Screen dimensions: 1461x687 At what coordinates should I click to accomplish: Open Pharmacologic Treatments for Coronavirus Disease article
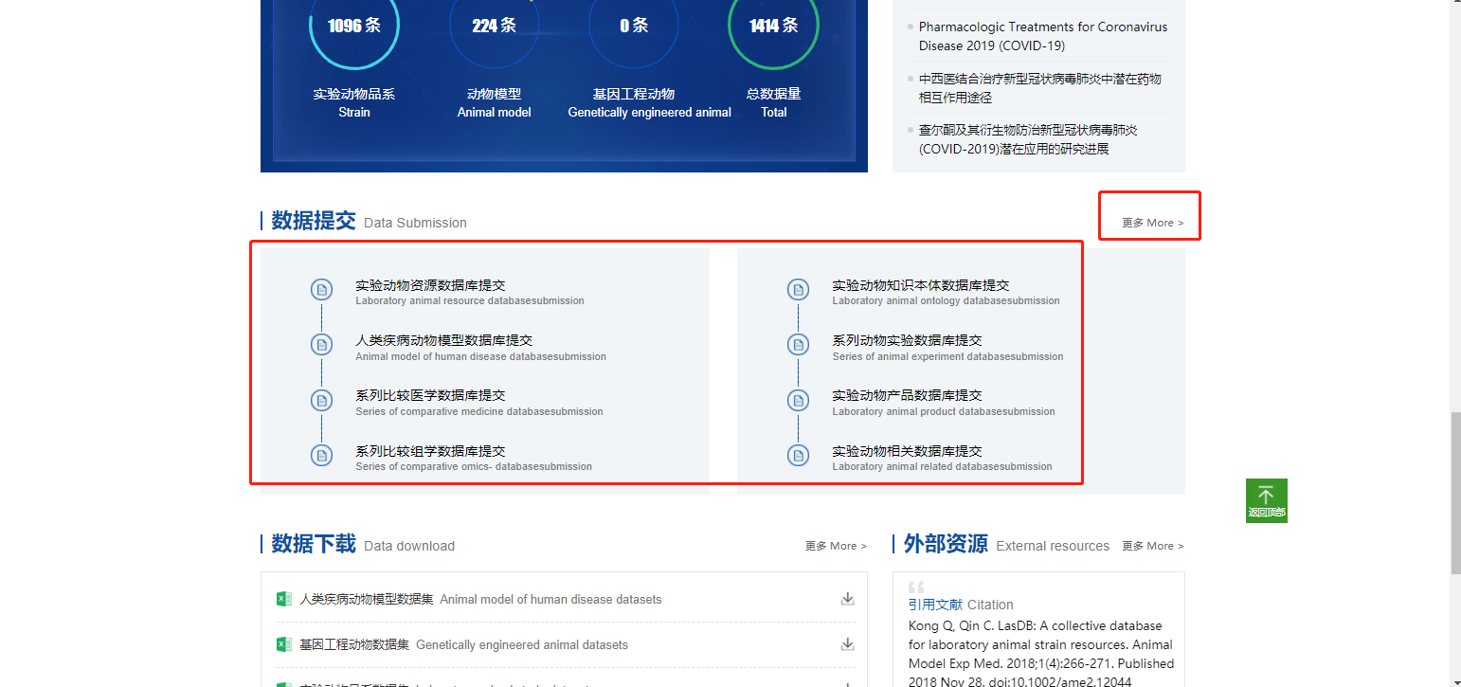(1042, 36)
